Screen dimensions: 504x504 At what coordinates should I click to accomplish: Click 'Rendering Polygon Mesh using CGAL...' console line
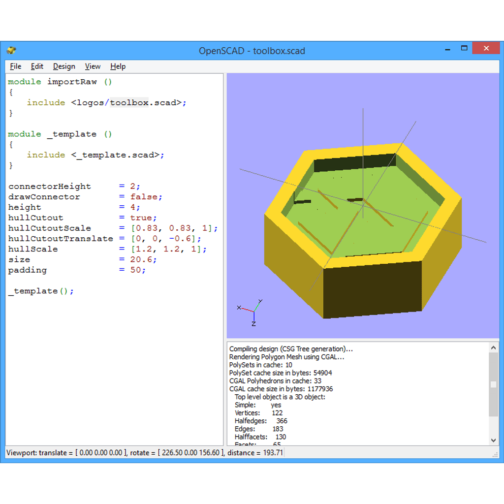click(x=287, y=357)
